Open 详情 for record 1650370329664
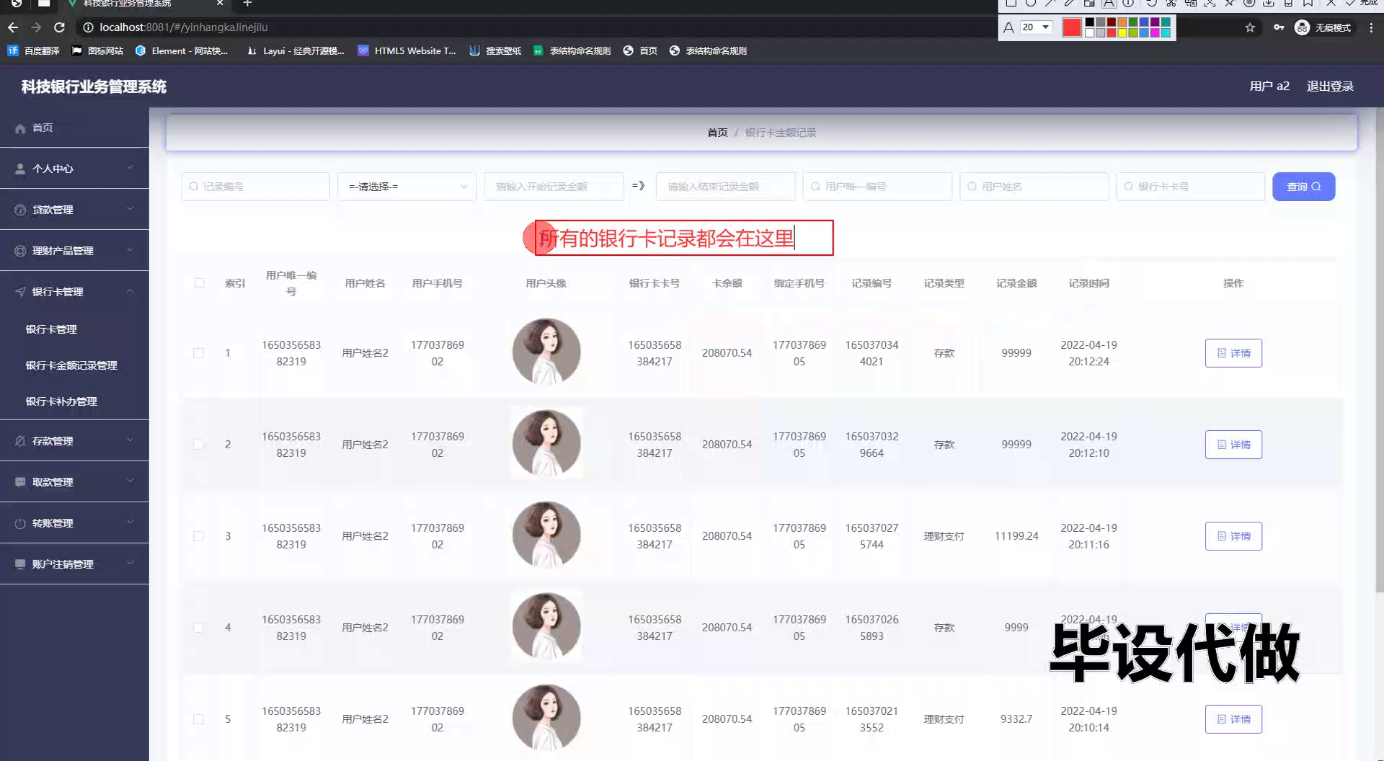Viewport: 1384px width, 761px height. pos(1233,445)
